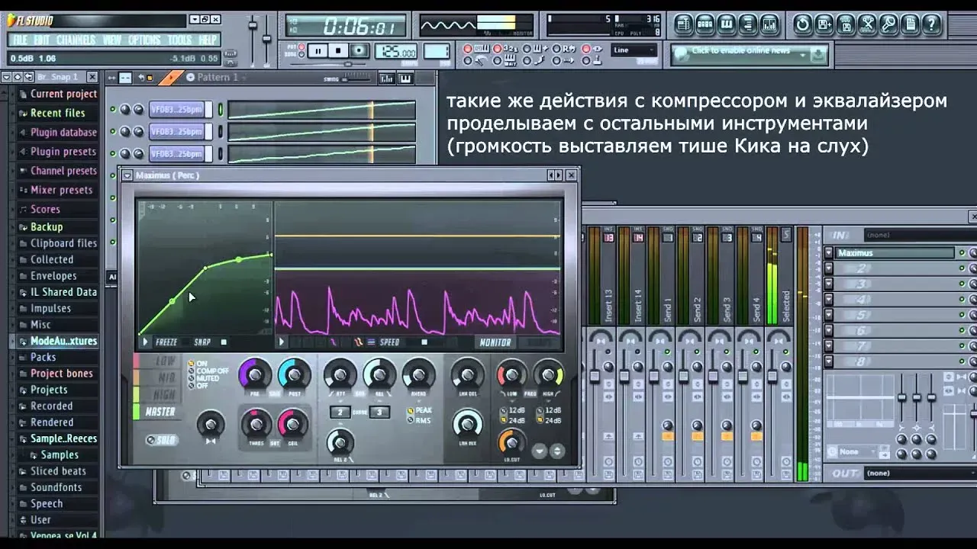Select the HIGH band in Maximus
The image size is (977, 549).
point(157,394)
